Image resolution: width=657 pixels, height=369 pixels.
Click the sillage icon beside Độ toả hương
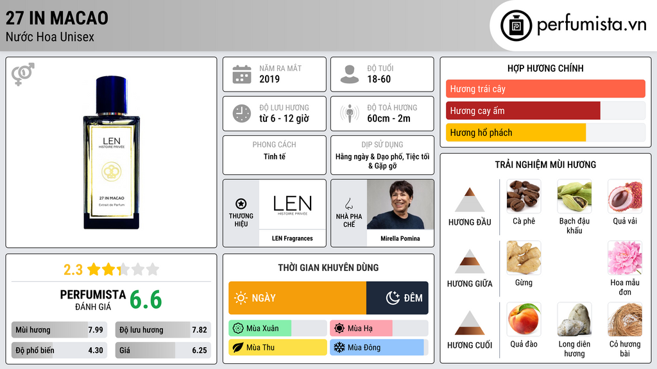pyautogui.click(x=350, y=113)
